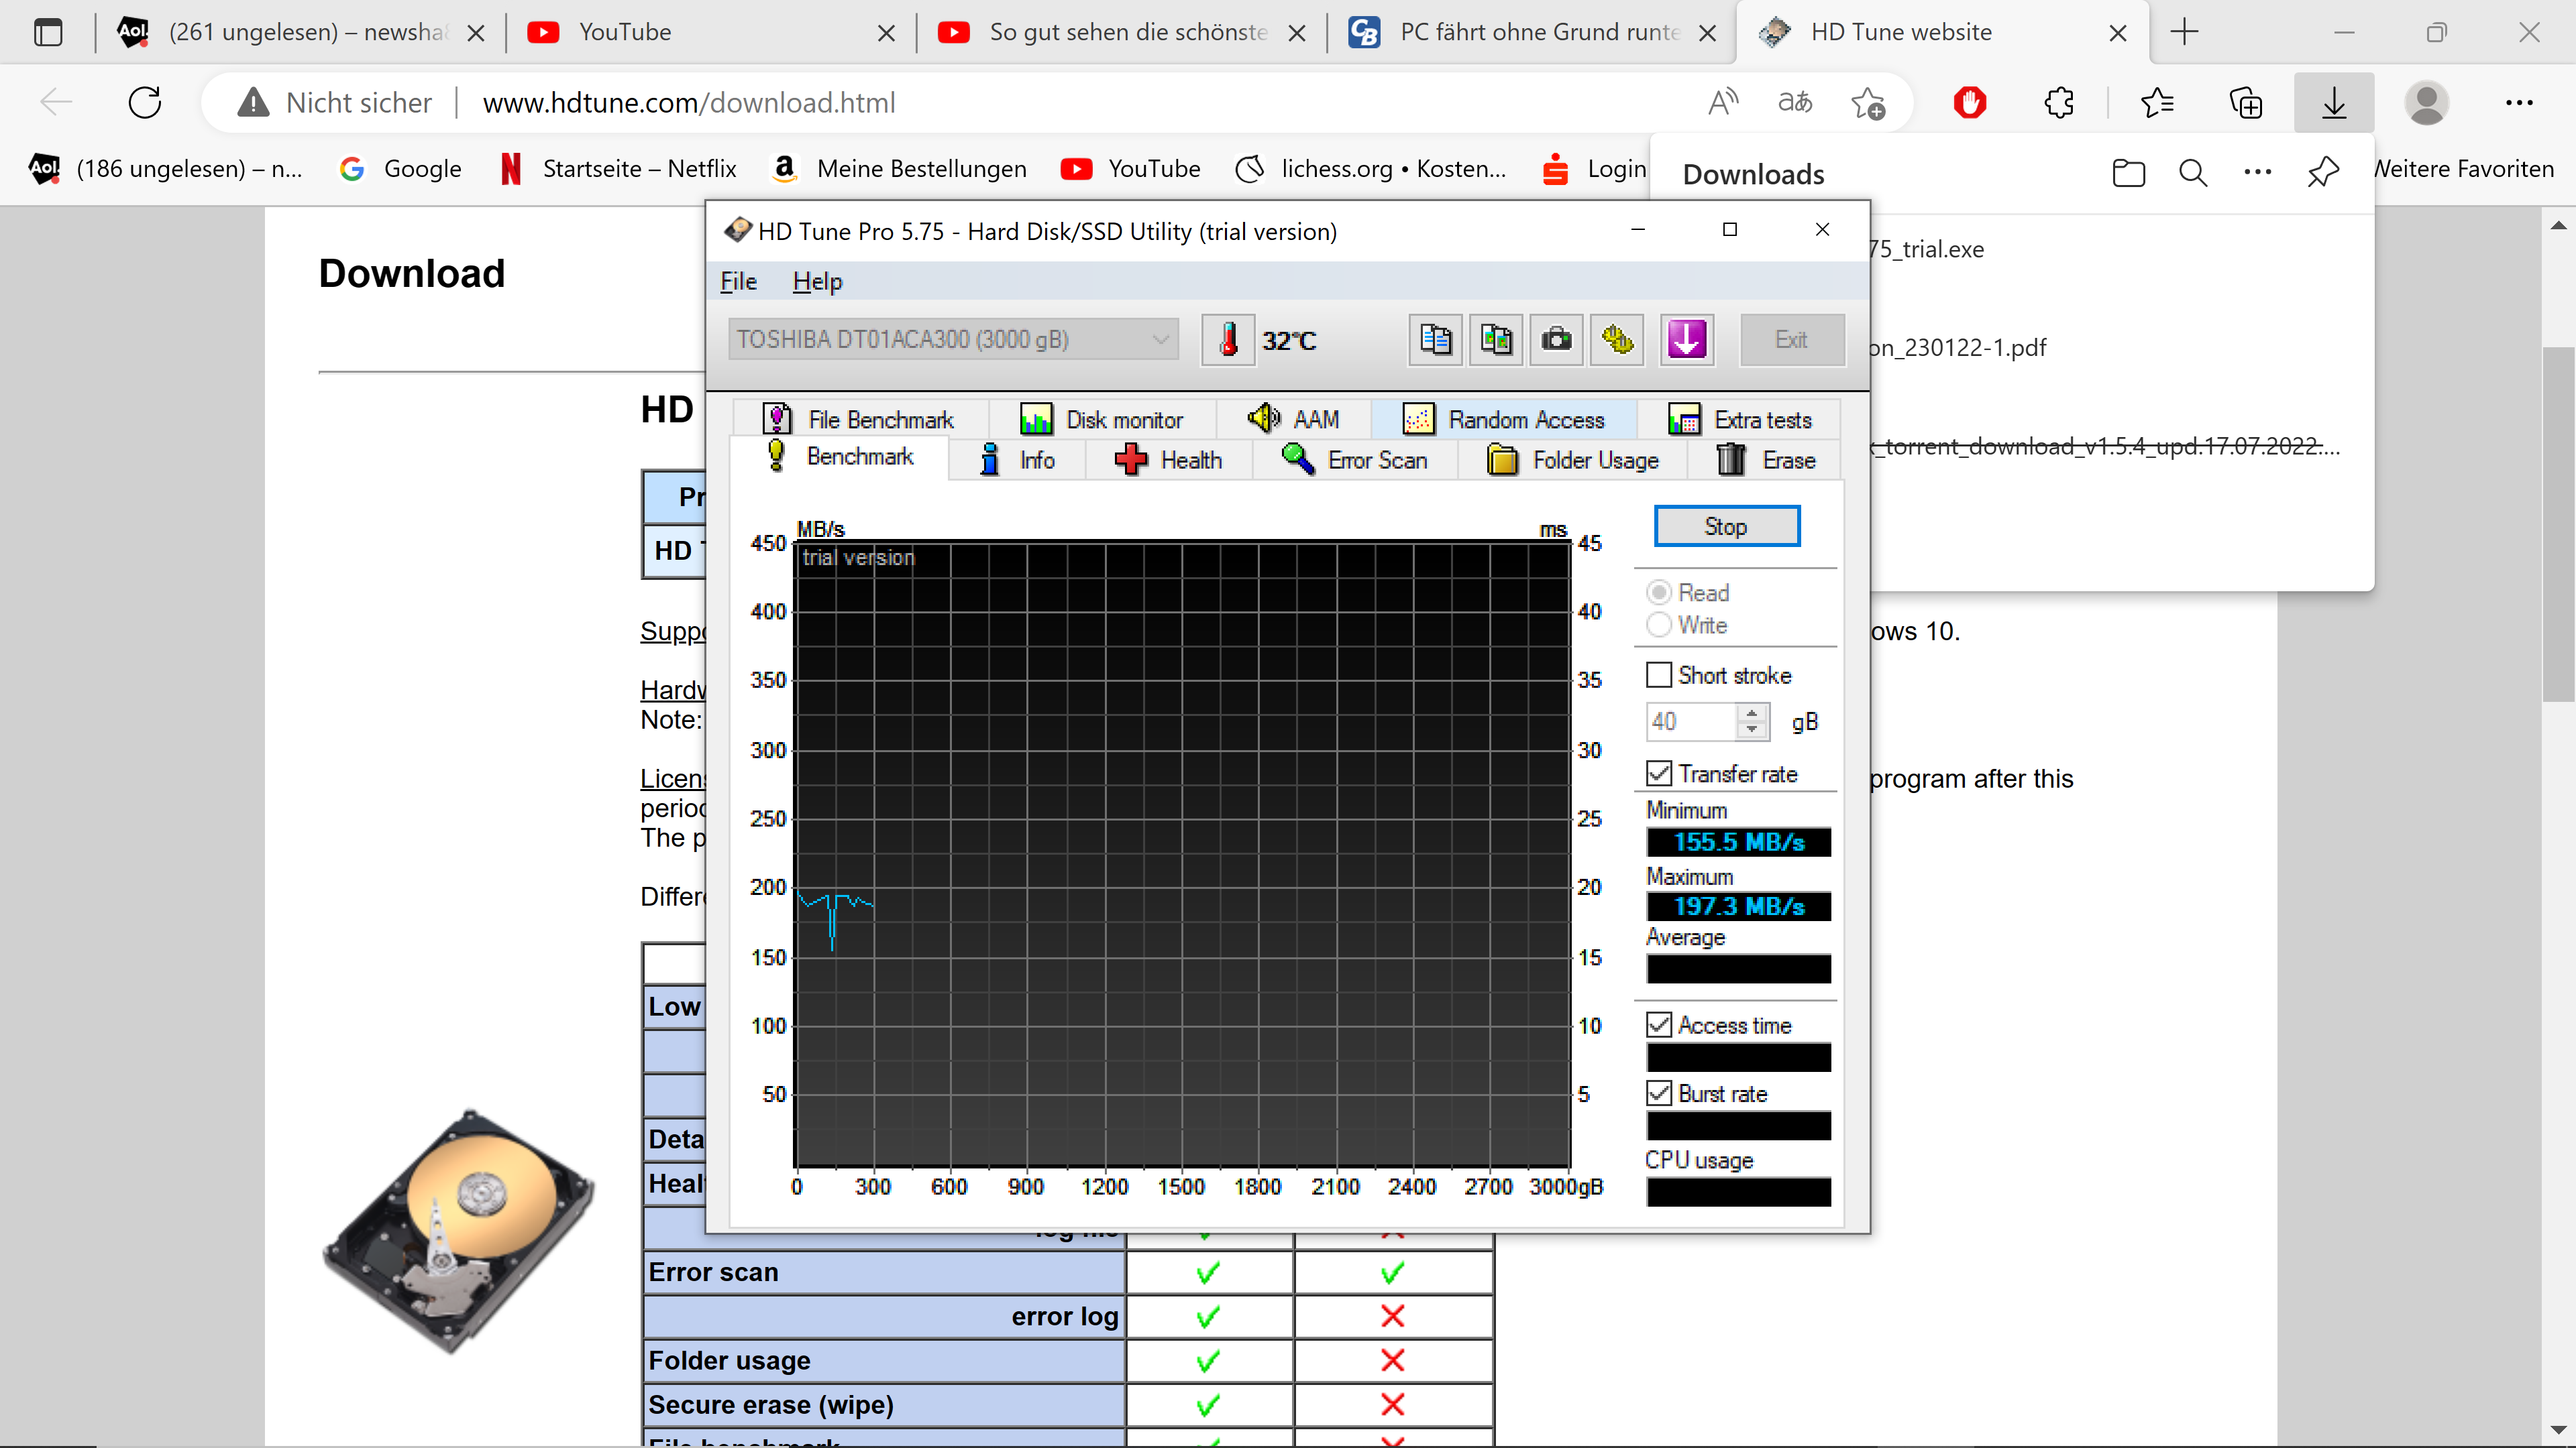Open the favorites star list icon
Image resolution: width=2576 pixels, height=1448 pixels.
point(2157,102)
